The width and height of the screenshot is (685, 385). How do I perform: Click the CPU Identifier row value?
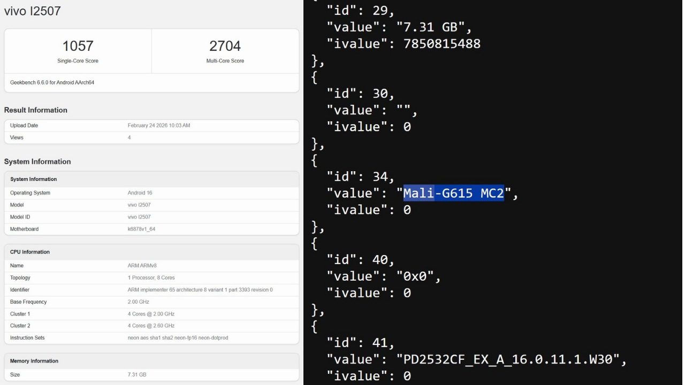click(x=200, y=290)
